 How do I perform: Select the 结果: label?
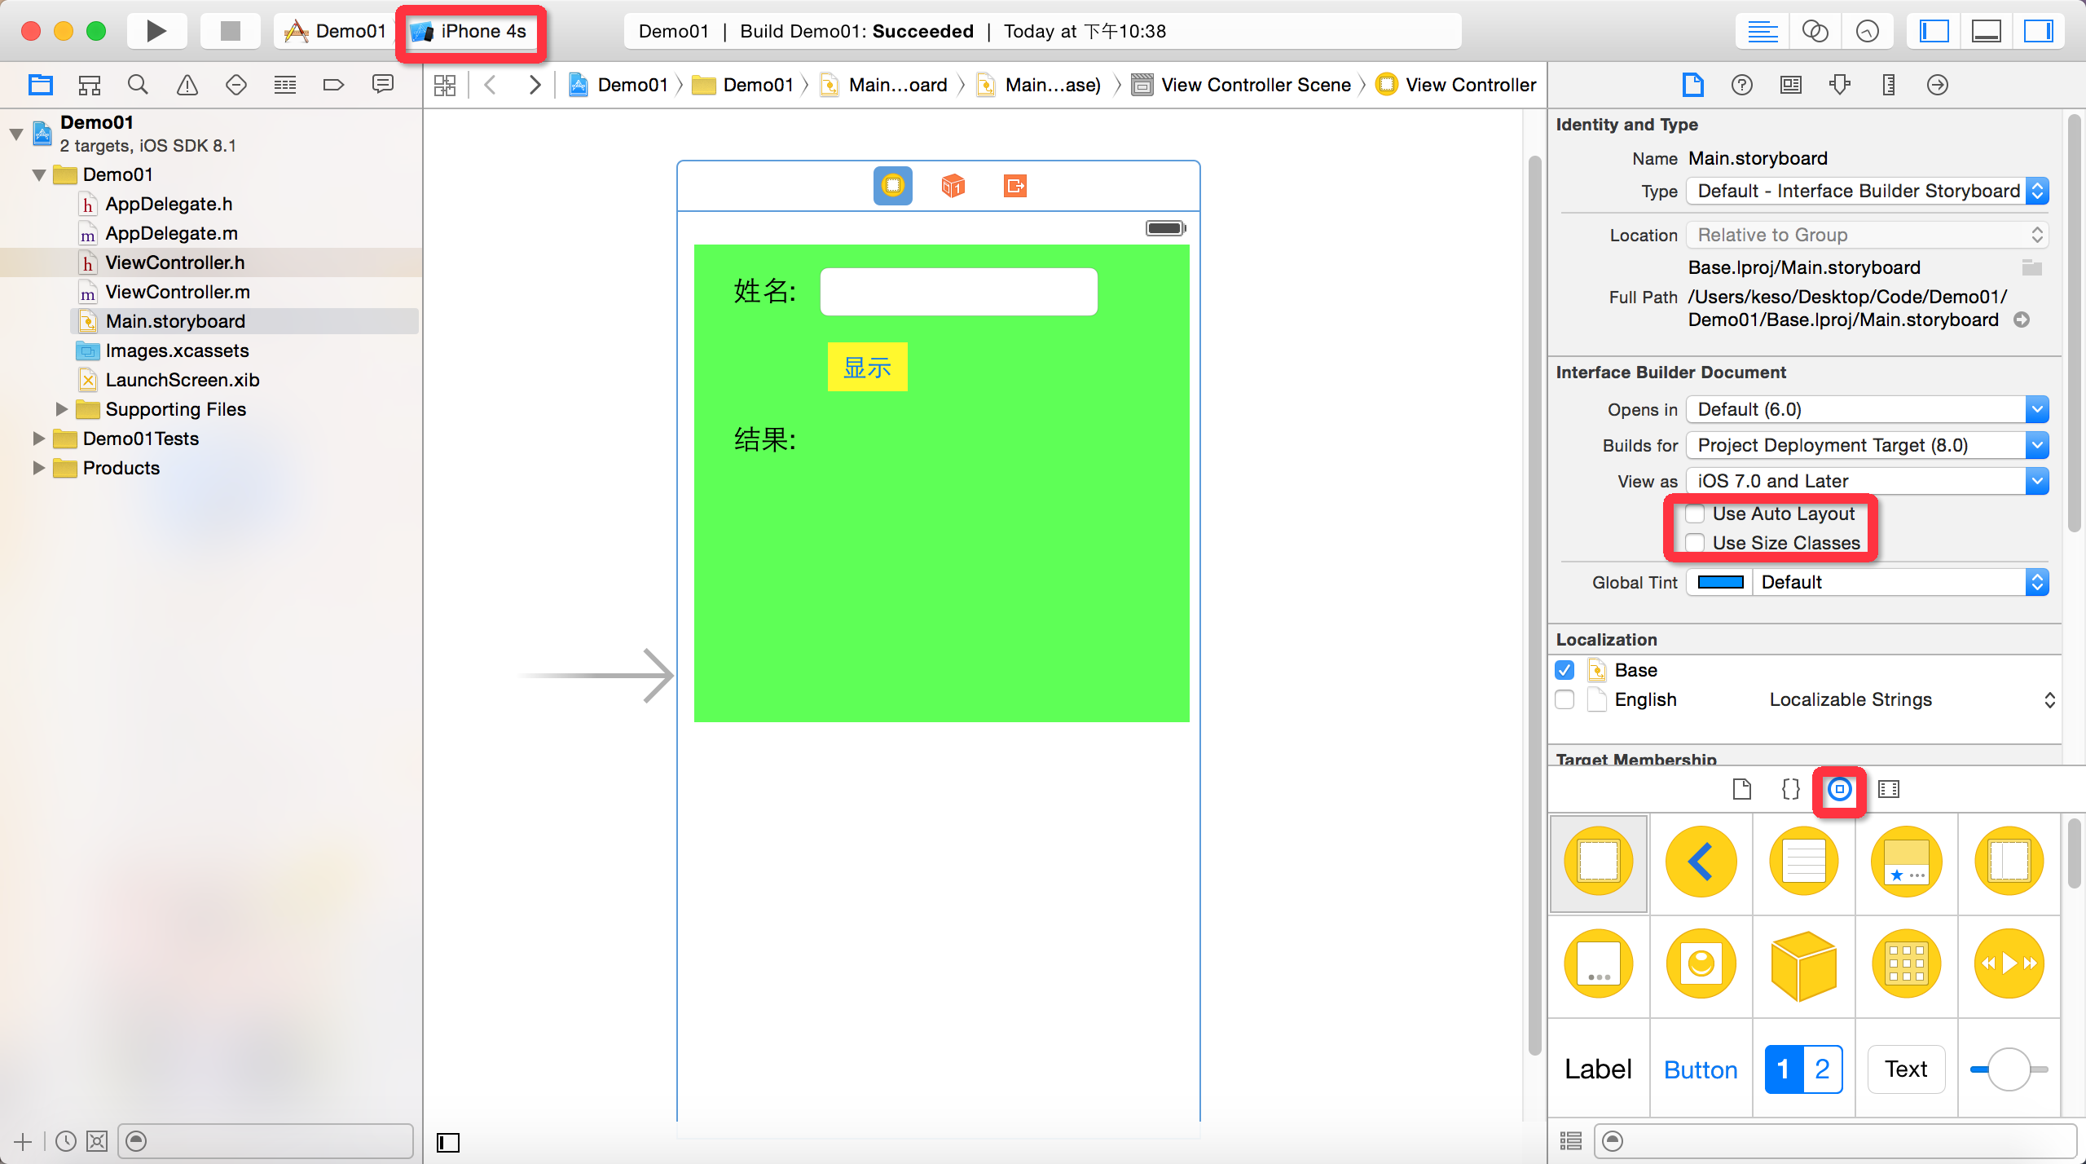point(765,439)
